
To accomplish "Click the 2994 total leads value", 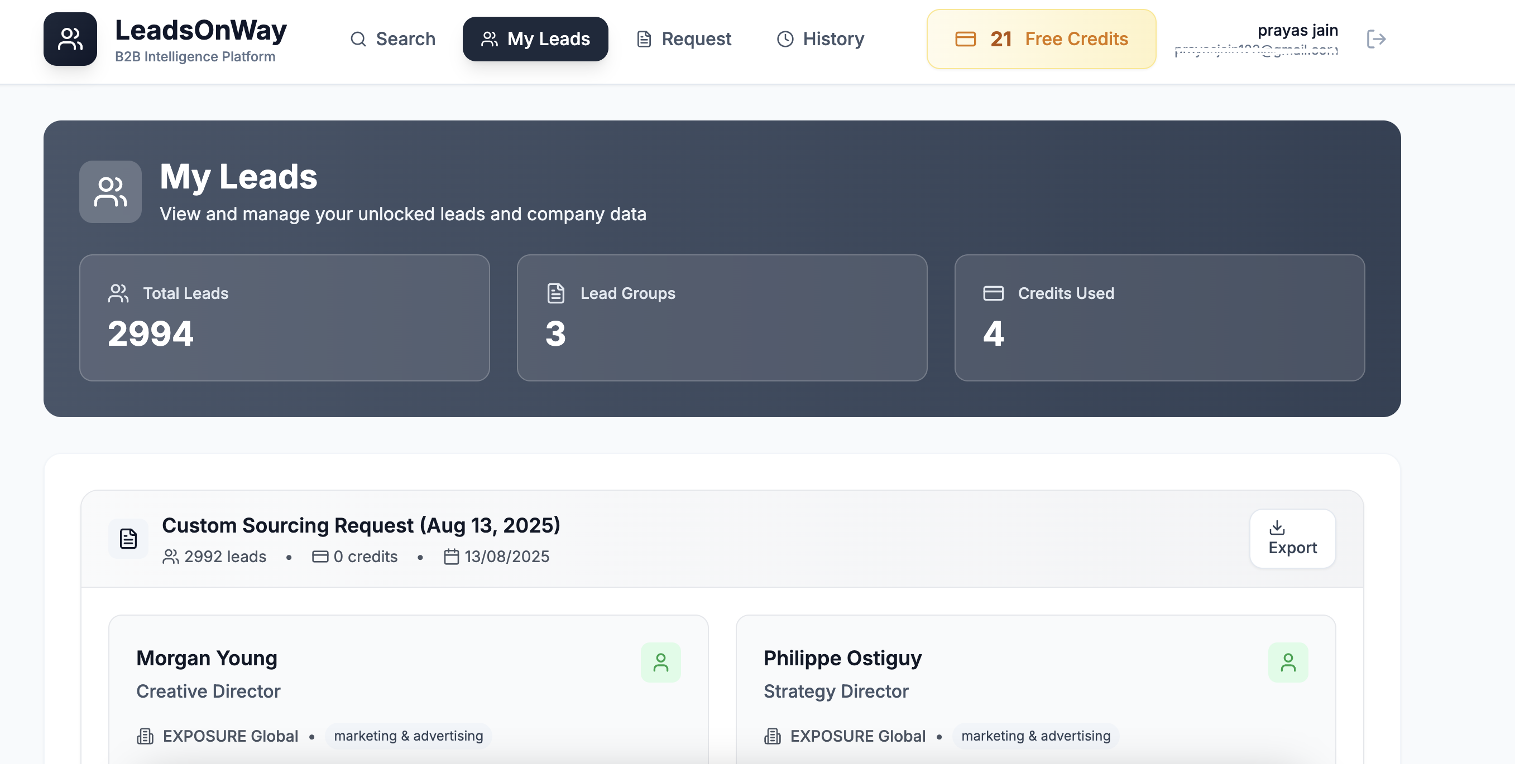I will click(x=151, y=333).
